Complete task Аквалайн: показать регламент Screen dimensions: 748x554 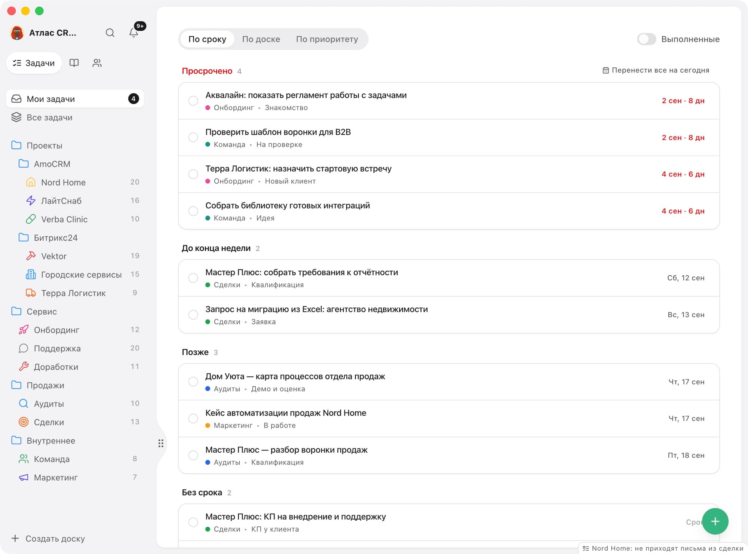(x=193, y=101)
